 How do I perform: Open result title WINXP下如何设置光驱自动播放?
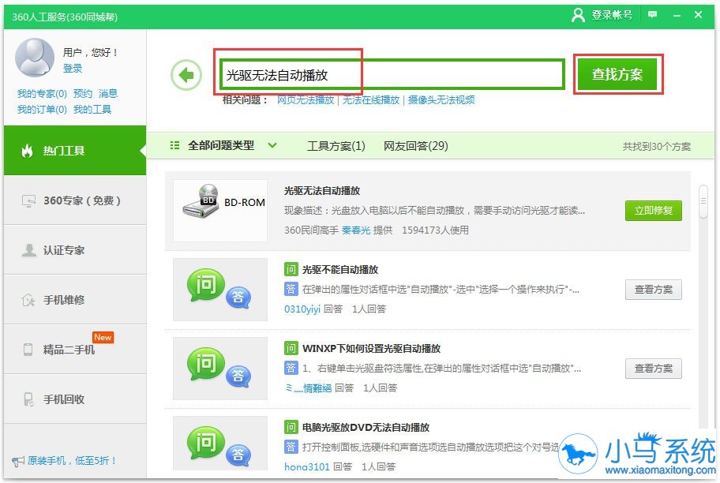point(371,349)
